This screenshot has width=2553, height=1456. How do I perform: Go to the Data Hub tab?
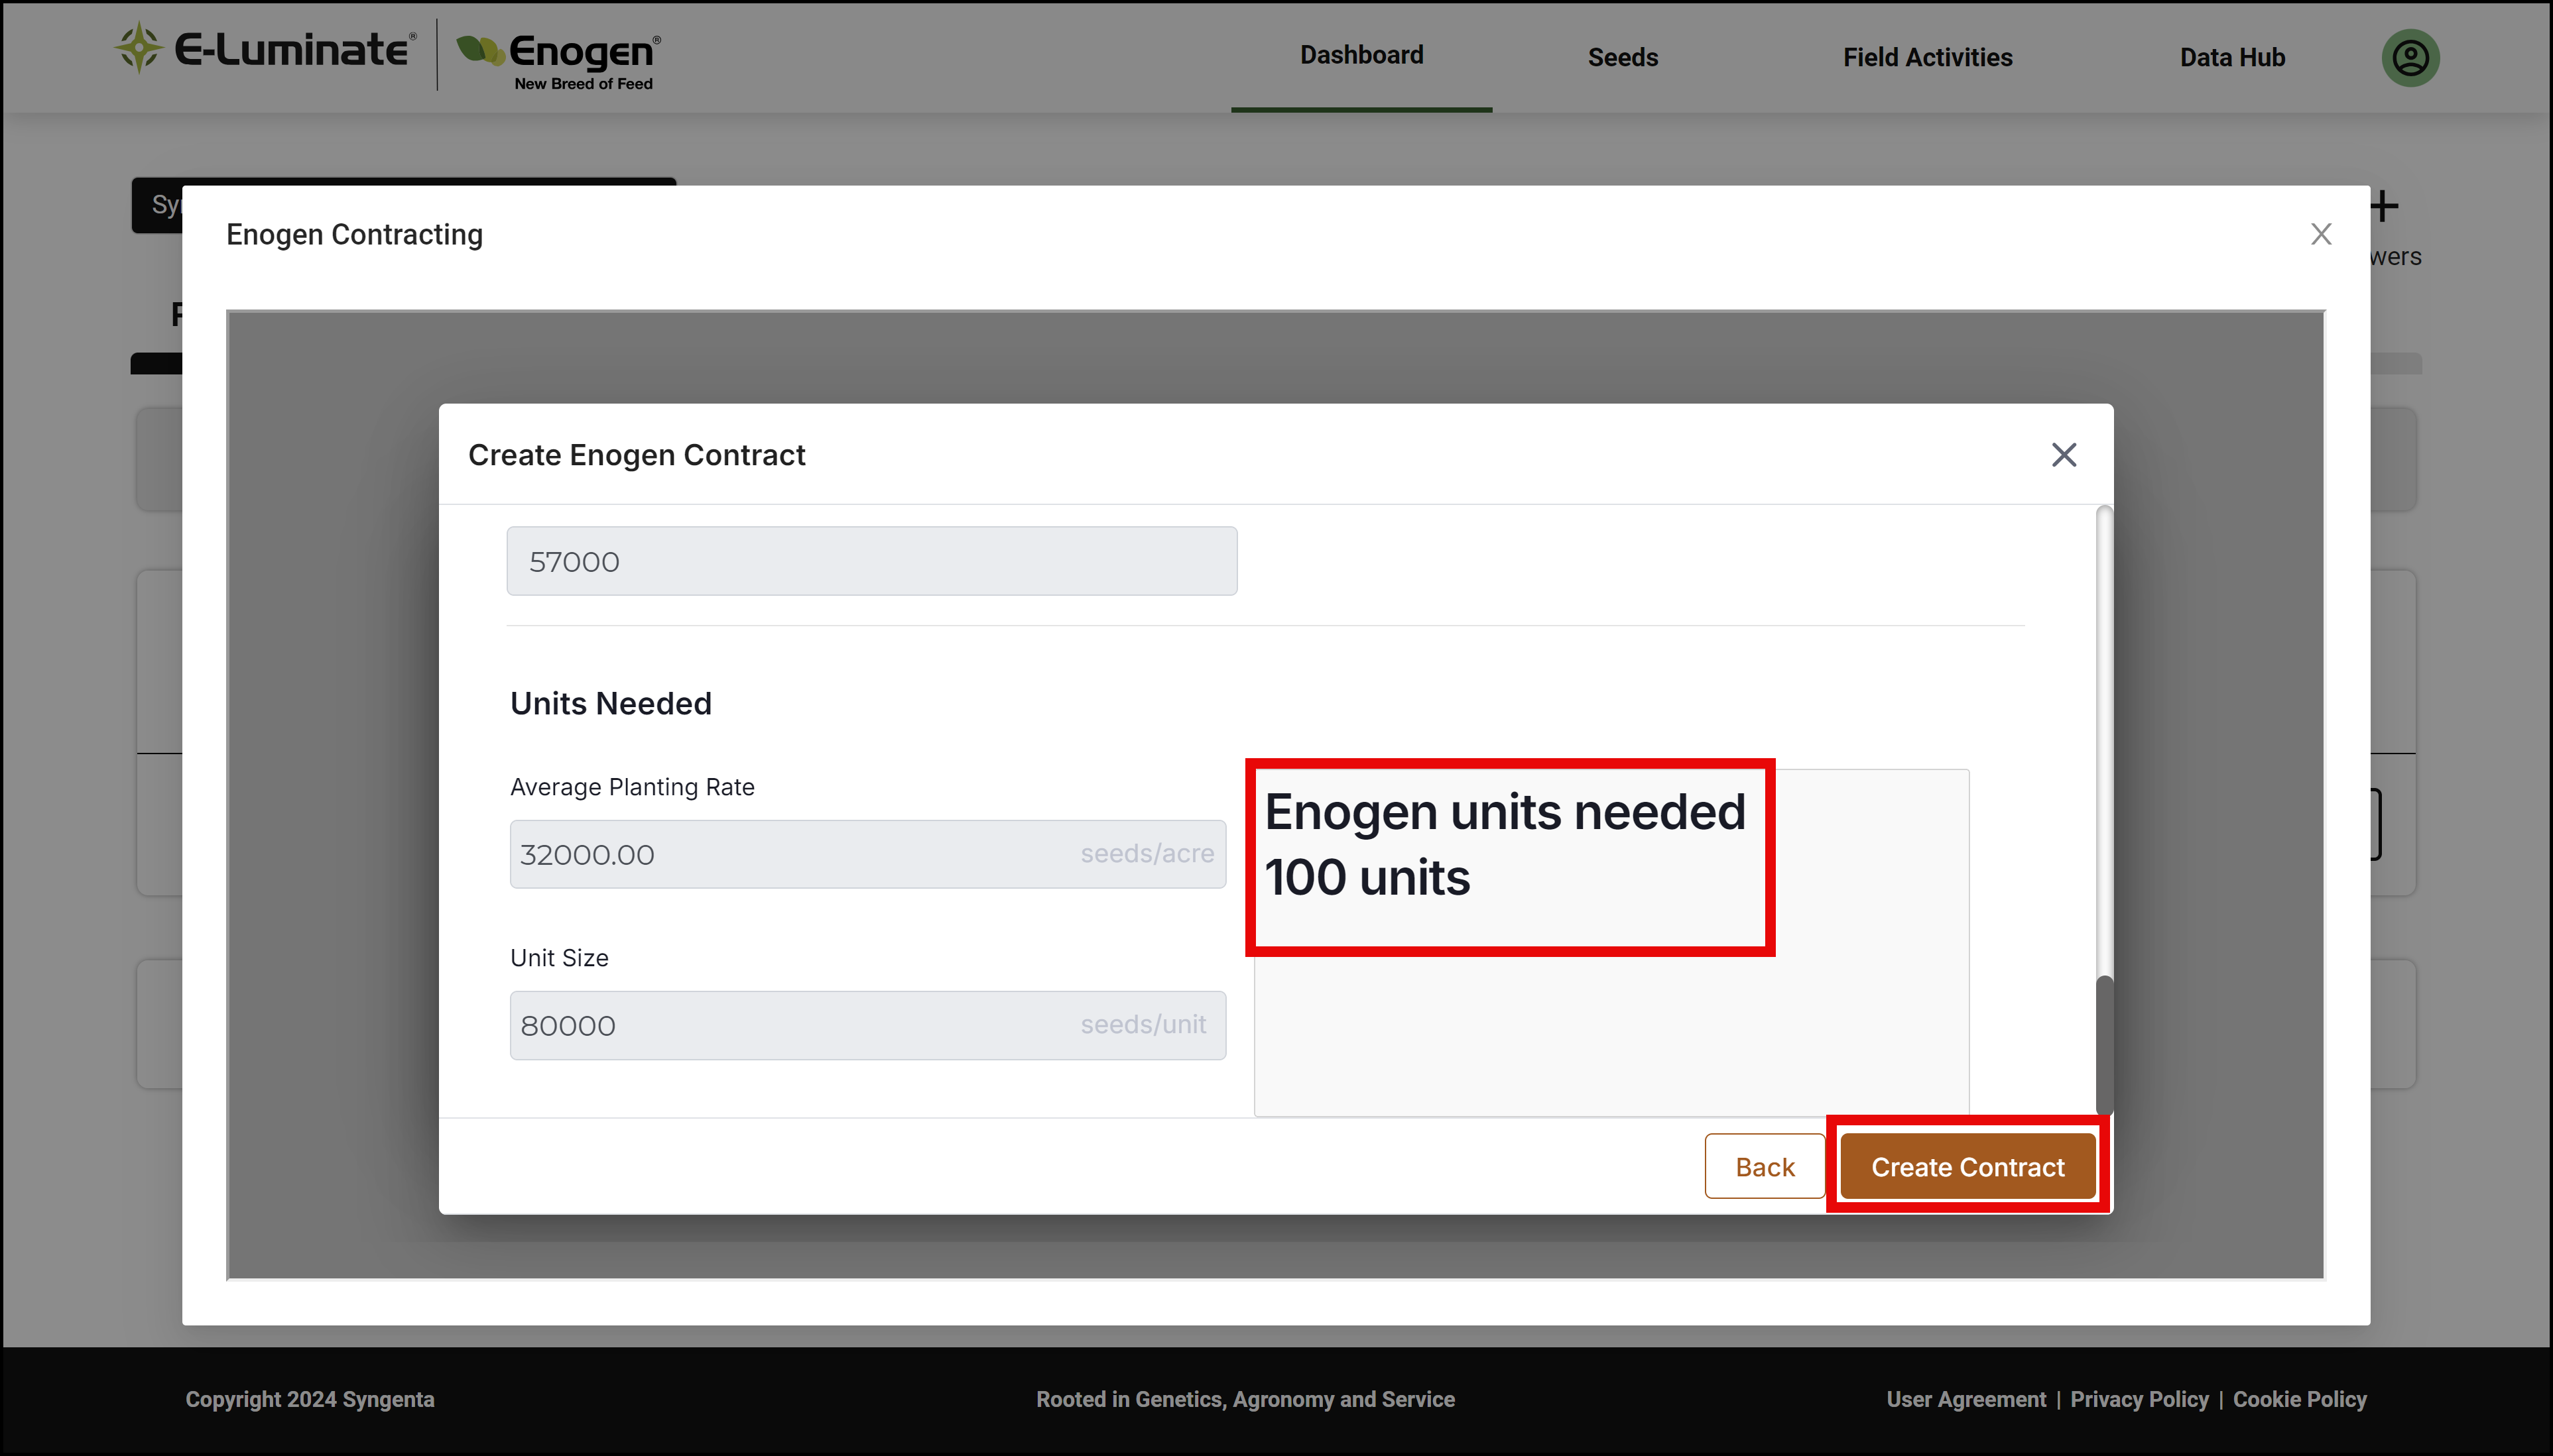tap(2232, 57)
